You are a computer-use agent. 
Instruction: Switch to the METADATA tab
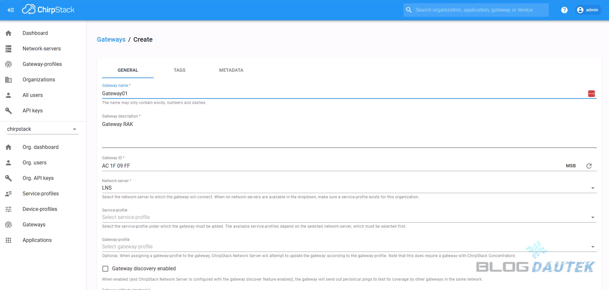(231, 70)
